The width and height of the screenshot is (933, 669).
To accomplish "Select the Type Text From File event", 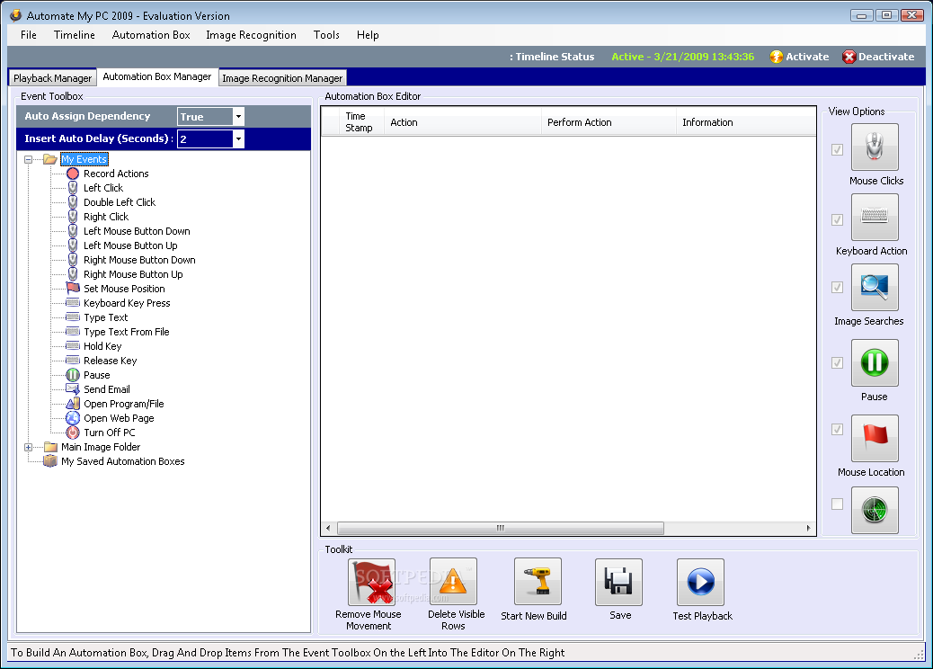I will (x=127, y=332).
